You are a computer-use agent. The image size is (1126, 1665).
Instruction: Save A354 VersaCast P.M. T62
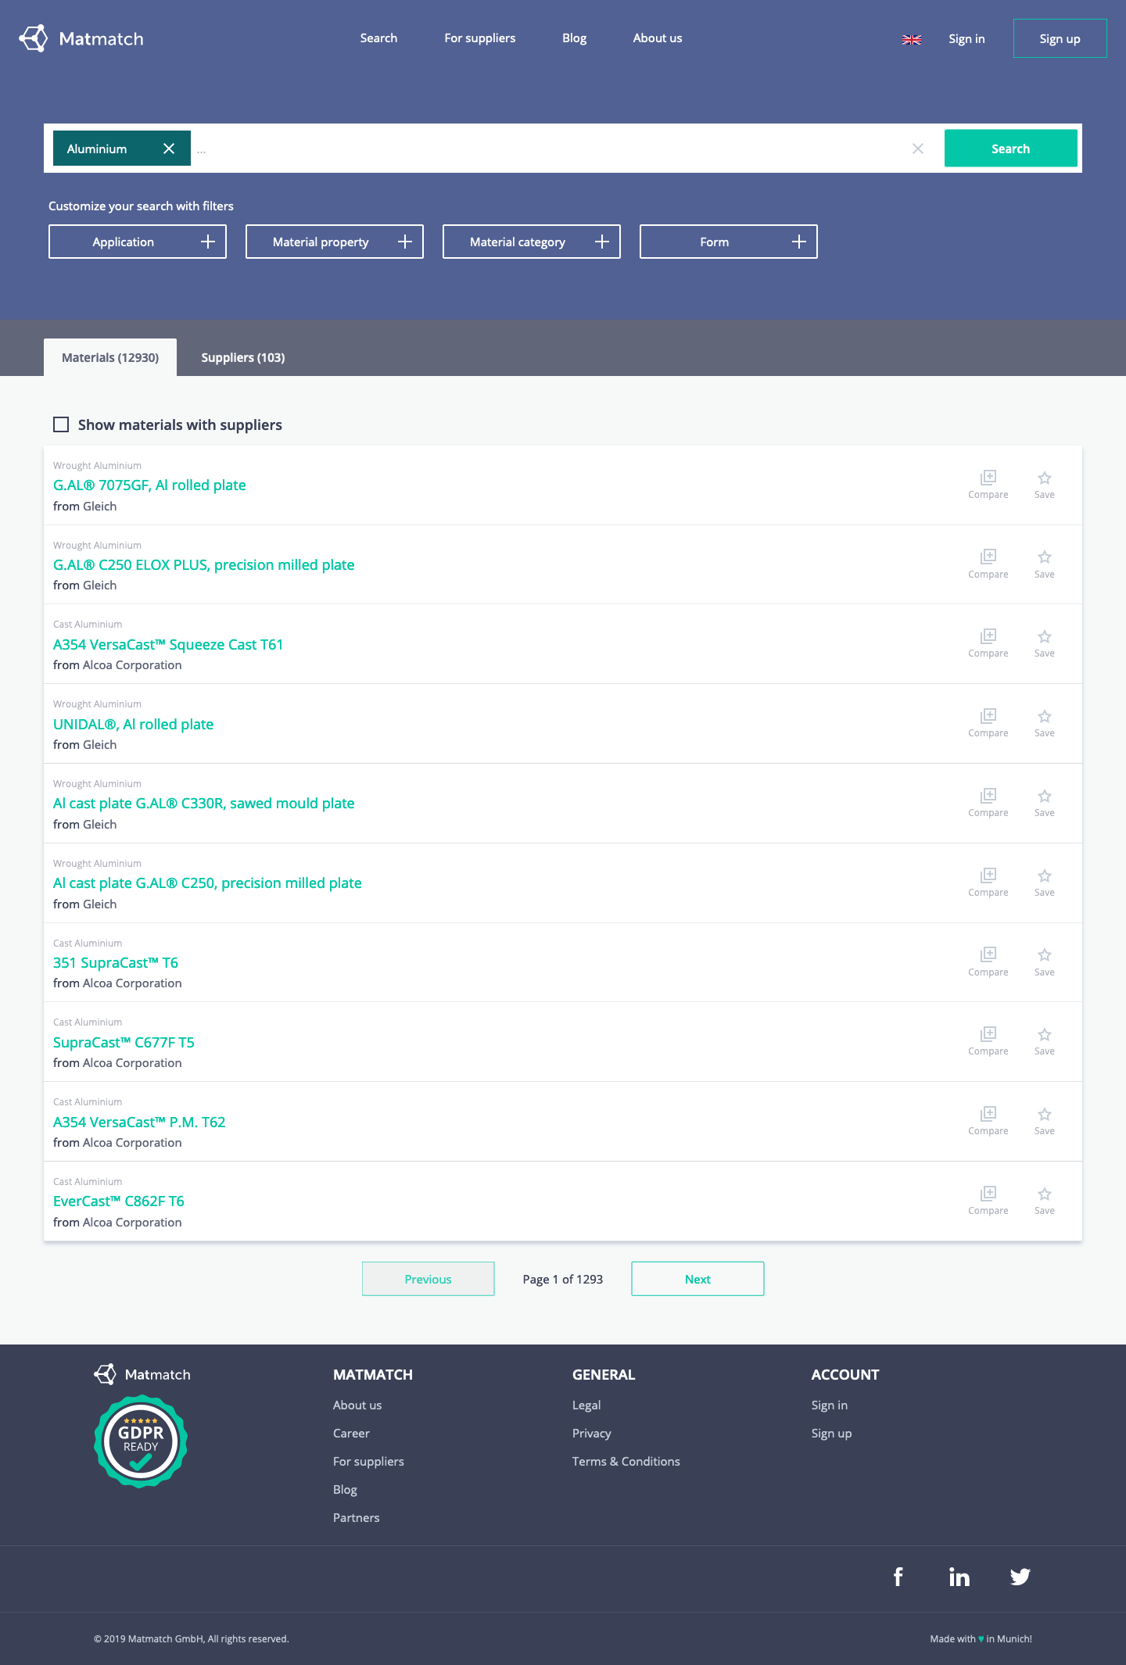pos(1045,1121)
